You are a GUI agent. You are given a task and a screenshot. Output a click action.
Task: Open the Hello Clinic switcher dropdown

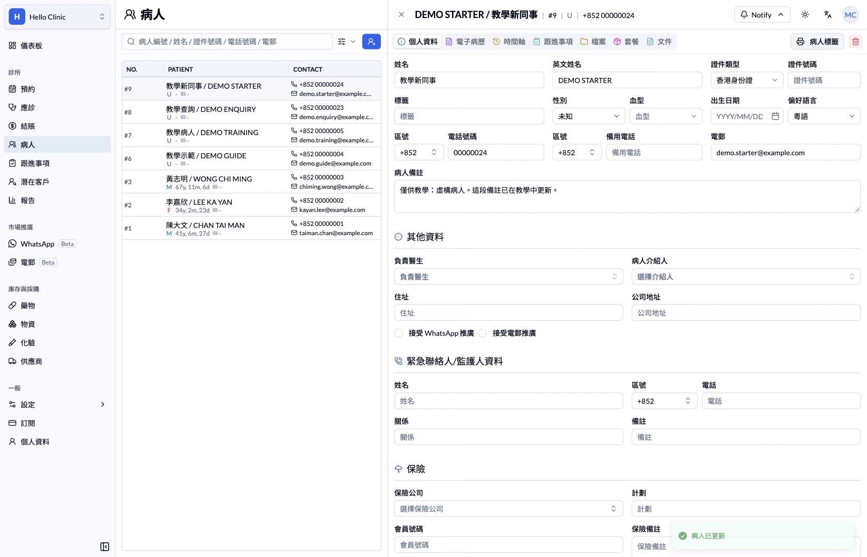(57, 17)
